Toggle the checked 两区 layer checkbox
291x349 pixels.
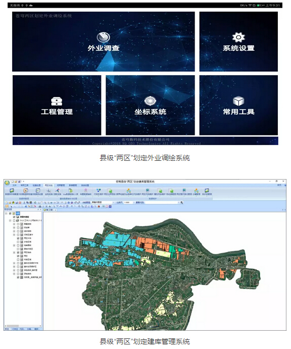point(18,256)
